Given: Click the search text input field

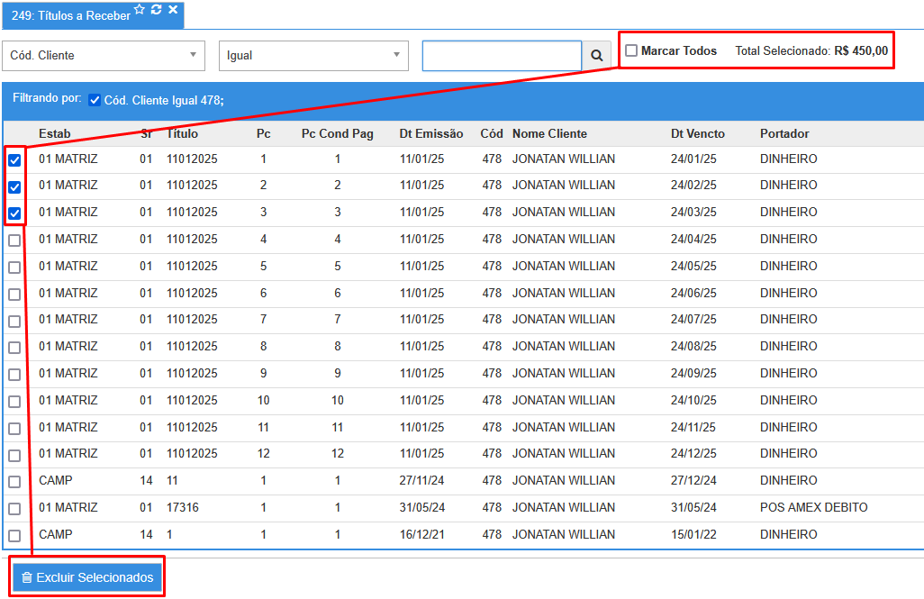Looking at the screenshot, I should [502, 56].
